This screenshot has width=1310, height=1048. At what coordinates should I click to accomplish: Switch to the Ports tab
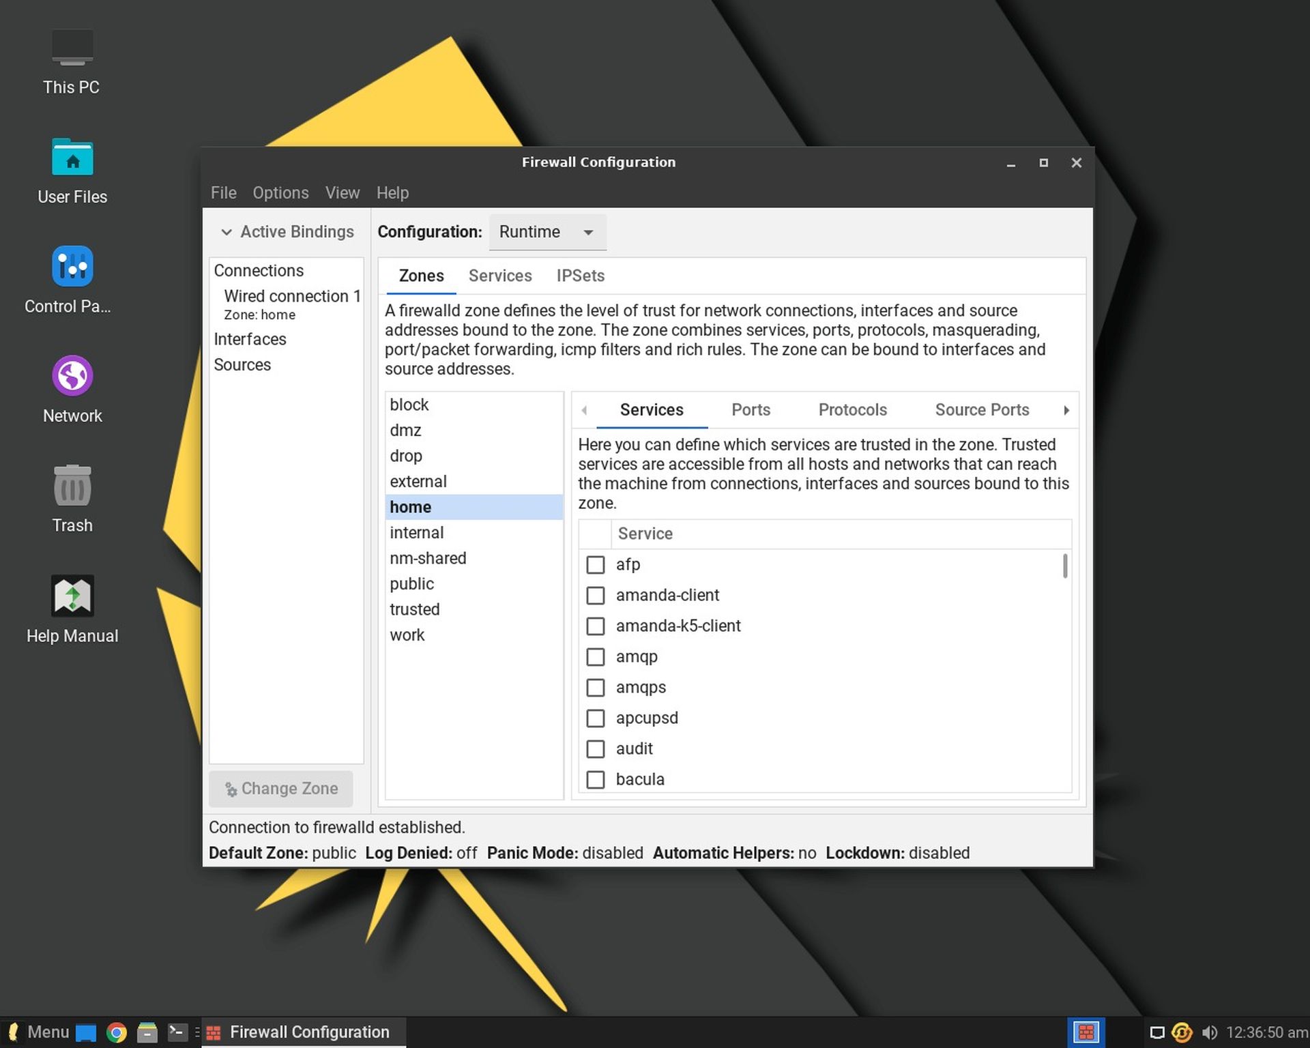751,409
